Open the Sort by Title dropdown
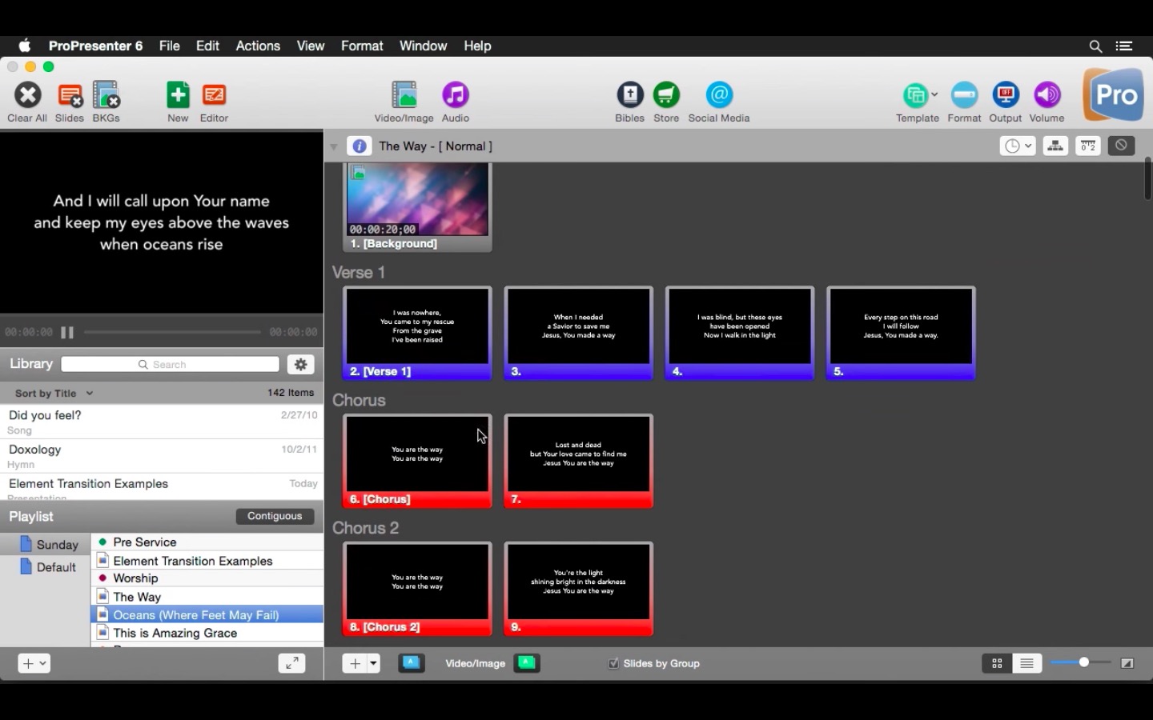Image resolution: width=1153 pixels, height=720 pixels. [x=54, y=394]
